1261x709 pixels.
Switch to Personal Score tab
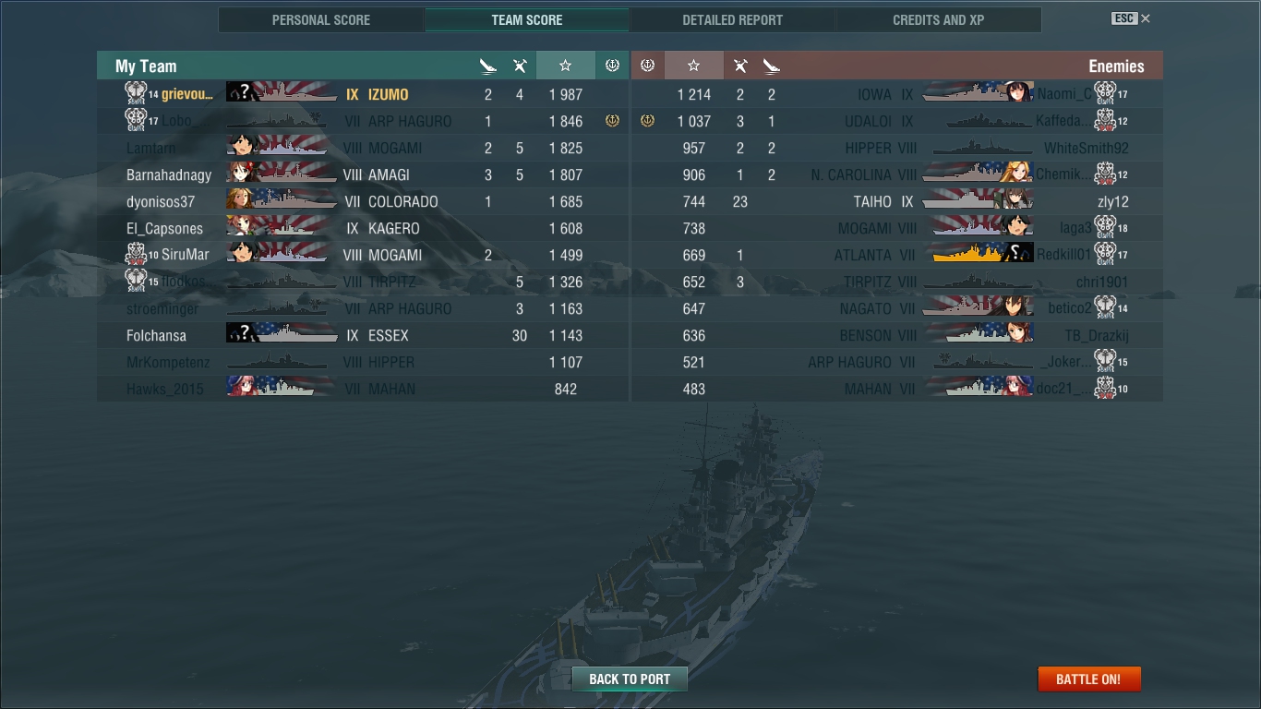point(321,19)
